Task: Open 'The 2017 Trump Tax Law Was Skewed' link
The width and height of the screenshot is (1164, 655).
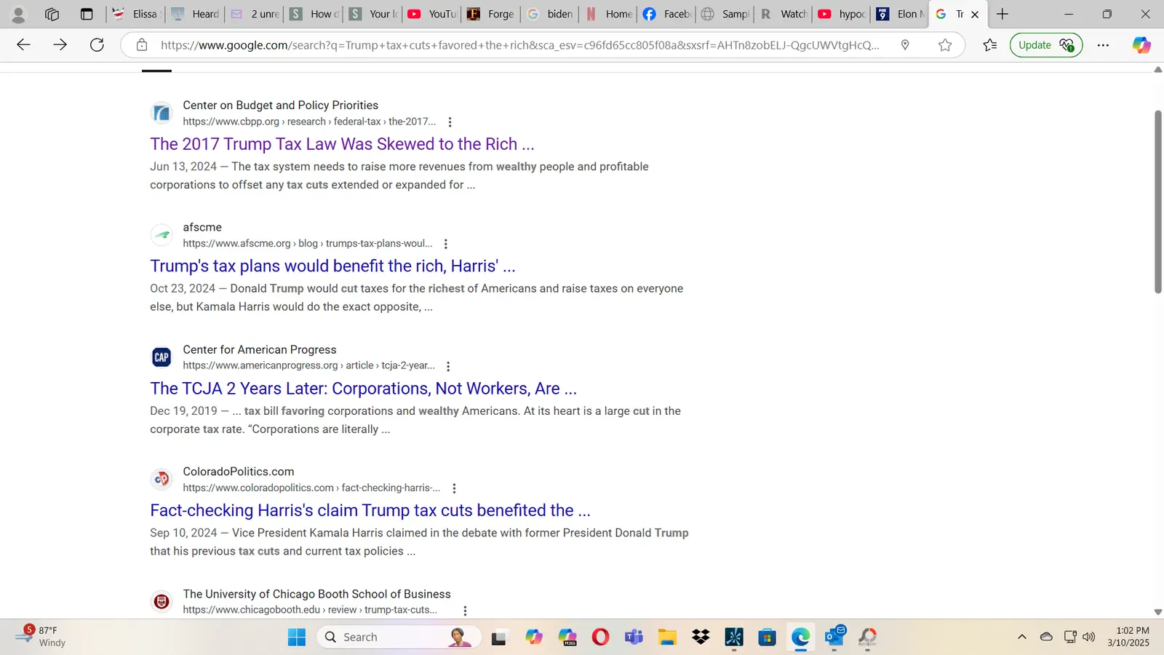Action: pos(342,144)
